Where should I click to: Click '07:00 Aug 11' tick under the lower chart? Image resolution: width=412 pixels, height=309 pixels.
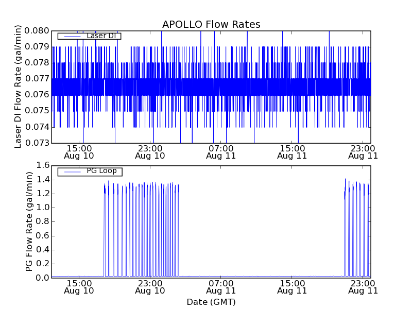(x=221, y=286)
